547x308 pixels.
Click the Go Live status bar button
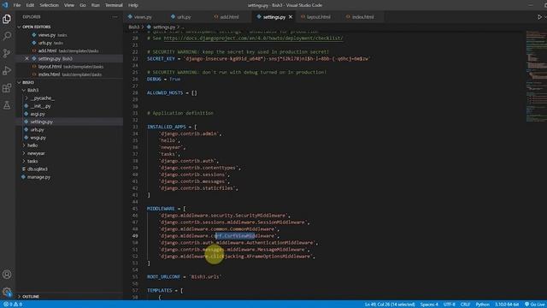click(536, 305)
